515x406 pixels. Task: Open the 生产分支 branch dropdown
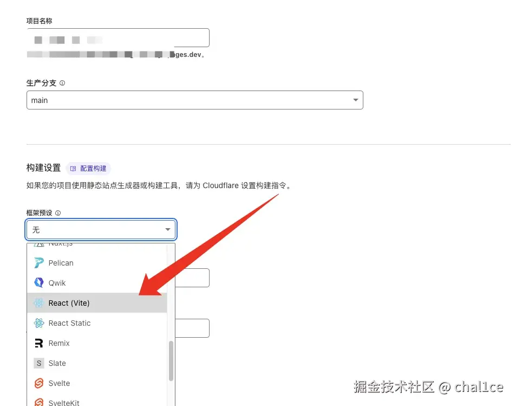195,100
